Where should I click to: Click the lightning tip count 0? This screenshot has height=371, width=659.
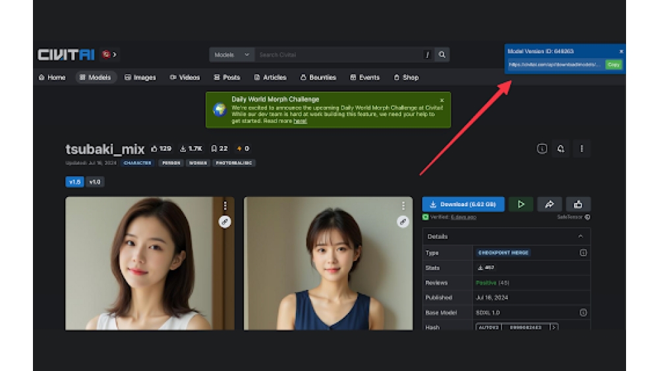point(243,149)
